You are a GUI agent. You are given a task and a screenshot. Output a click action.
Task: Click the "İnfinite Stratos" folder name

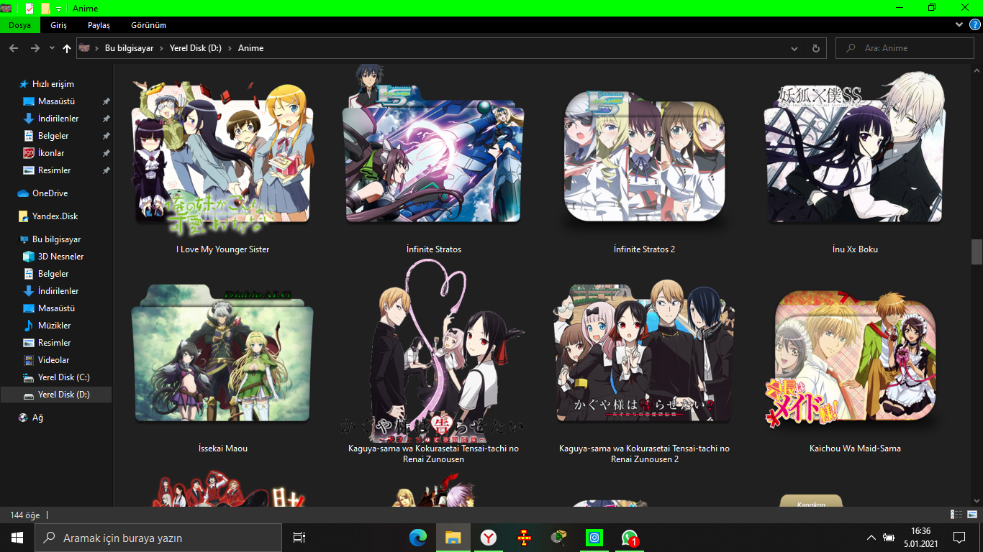pos(434,249)
